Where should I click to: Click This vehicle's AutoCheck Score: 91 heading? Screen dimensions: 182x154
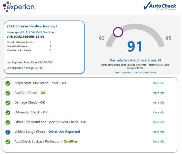coord(135,60)
